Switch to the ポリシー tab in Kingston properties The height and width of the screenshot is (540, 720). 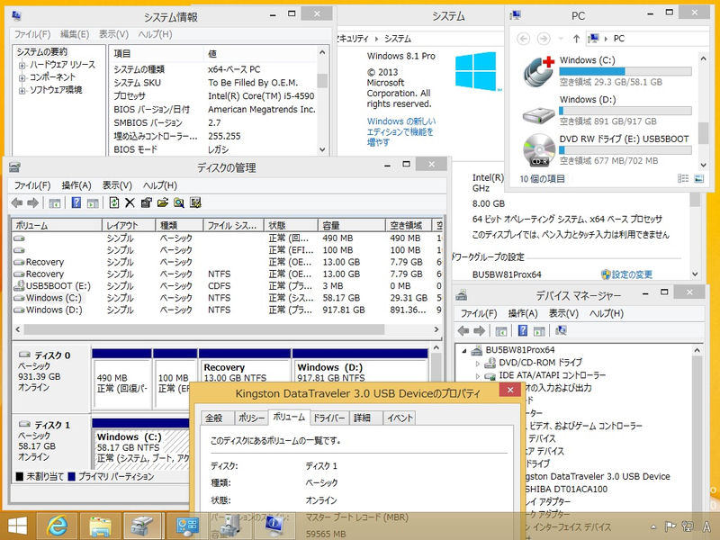click(252, 418)
